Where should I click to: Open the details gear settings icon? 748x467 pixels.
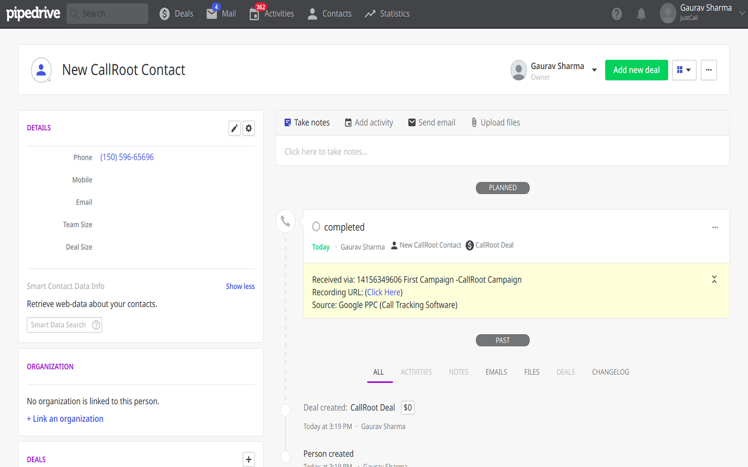(249, 128)
